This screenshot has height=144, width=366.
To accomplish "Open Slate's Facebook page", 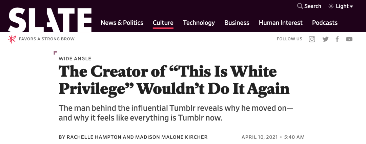I will (x=337, y=39).
